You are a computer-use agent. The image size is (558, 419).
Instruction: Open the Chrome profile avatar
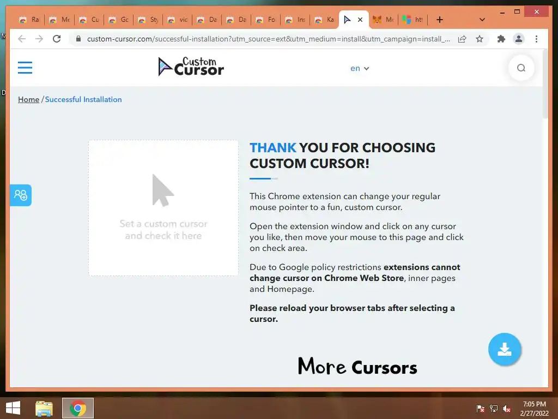pos(519,39)
